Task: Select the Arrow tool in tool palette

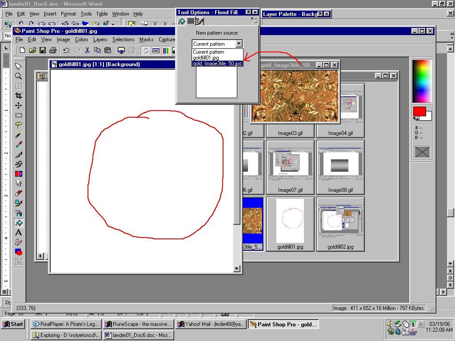Action: (19, 67)
